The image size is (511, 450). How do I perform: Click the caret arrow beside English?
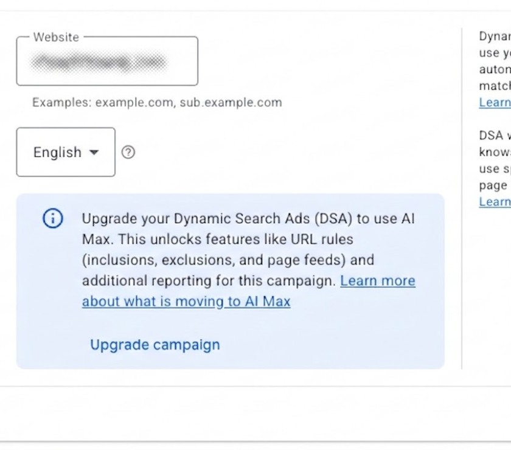[x=94, y=152]
